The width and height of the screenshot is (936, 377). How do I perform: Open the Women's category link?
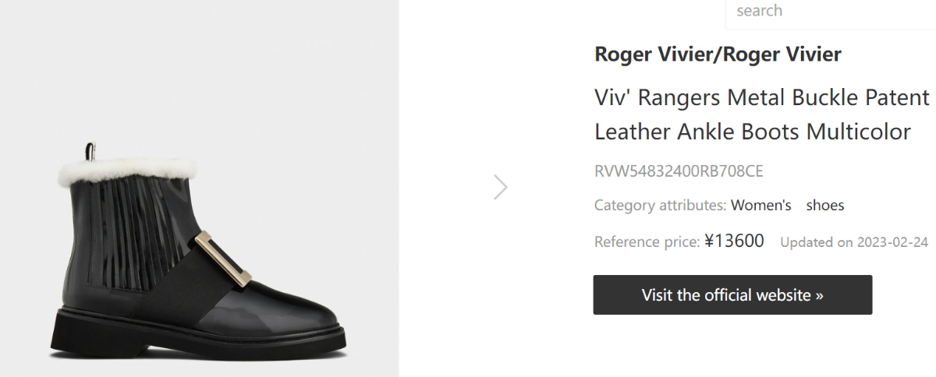click(x=760, y=206)
